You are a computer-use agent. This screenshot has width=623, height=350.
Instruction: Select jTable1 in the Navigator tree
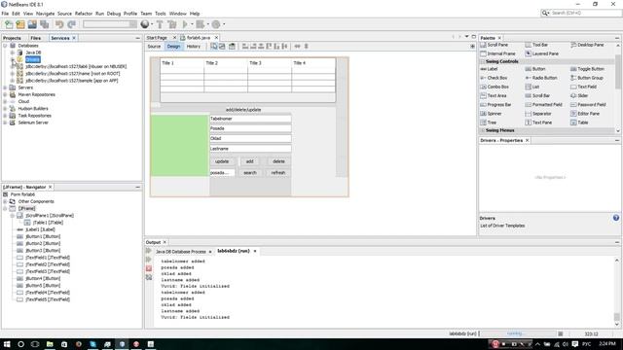point(48,223)
